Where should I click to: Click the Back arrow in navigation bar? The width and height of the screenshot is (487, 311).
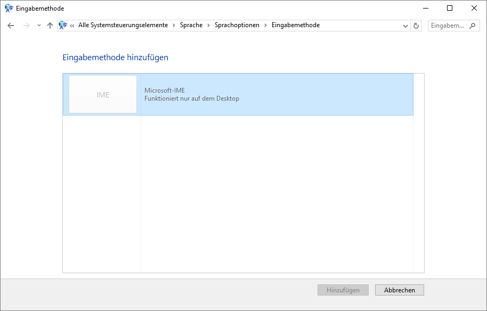point(11,26)
